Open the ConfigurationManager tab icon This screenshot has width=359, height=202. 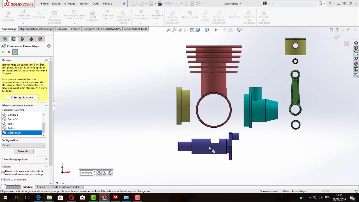point(22,39)
